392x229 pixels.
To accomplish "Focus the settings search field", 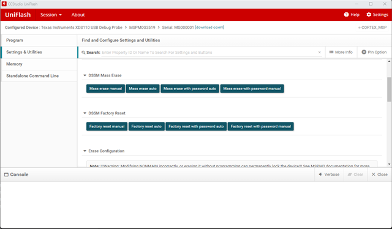I will [x=209, y=53].
